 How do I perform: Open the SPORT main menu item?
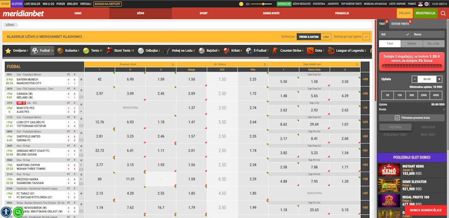(x=203, y=13)
